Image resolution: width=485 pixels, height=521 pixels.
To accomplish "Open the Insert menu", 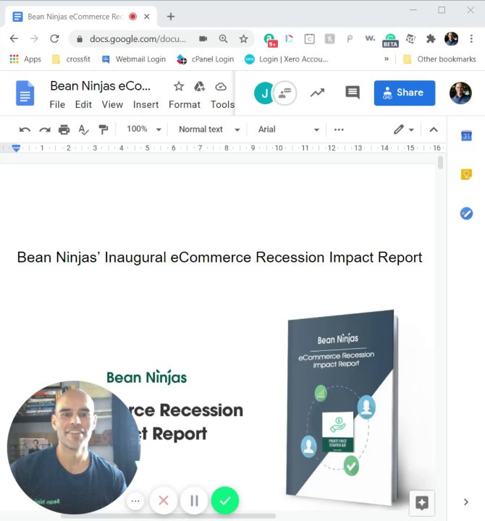I will 145,105.
